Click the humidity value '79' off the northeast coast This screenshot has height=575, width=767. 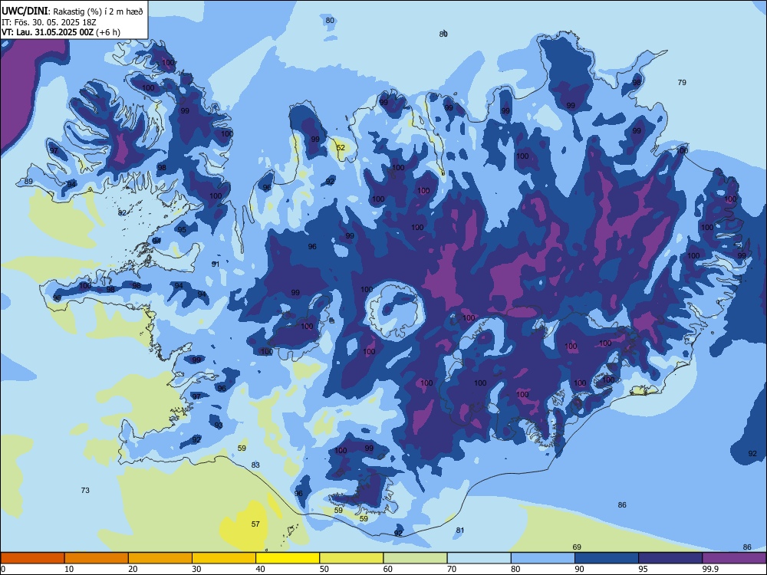[682, 83]
